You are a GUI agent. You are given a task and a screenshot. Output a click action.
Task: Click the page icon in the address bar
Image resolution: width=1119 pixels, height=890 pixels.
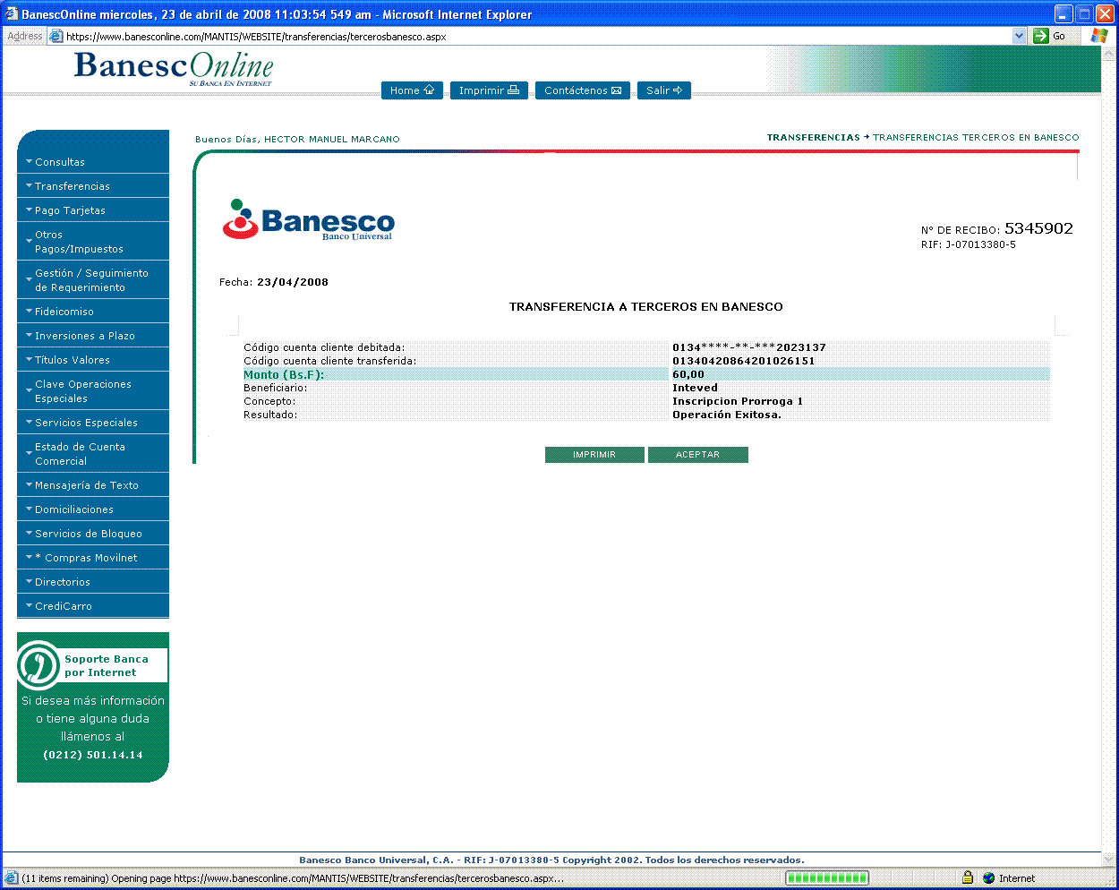(x=56, y=37)
